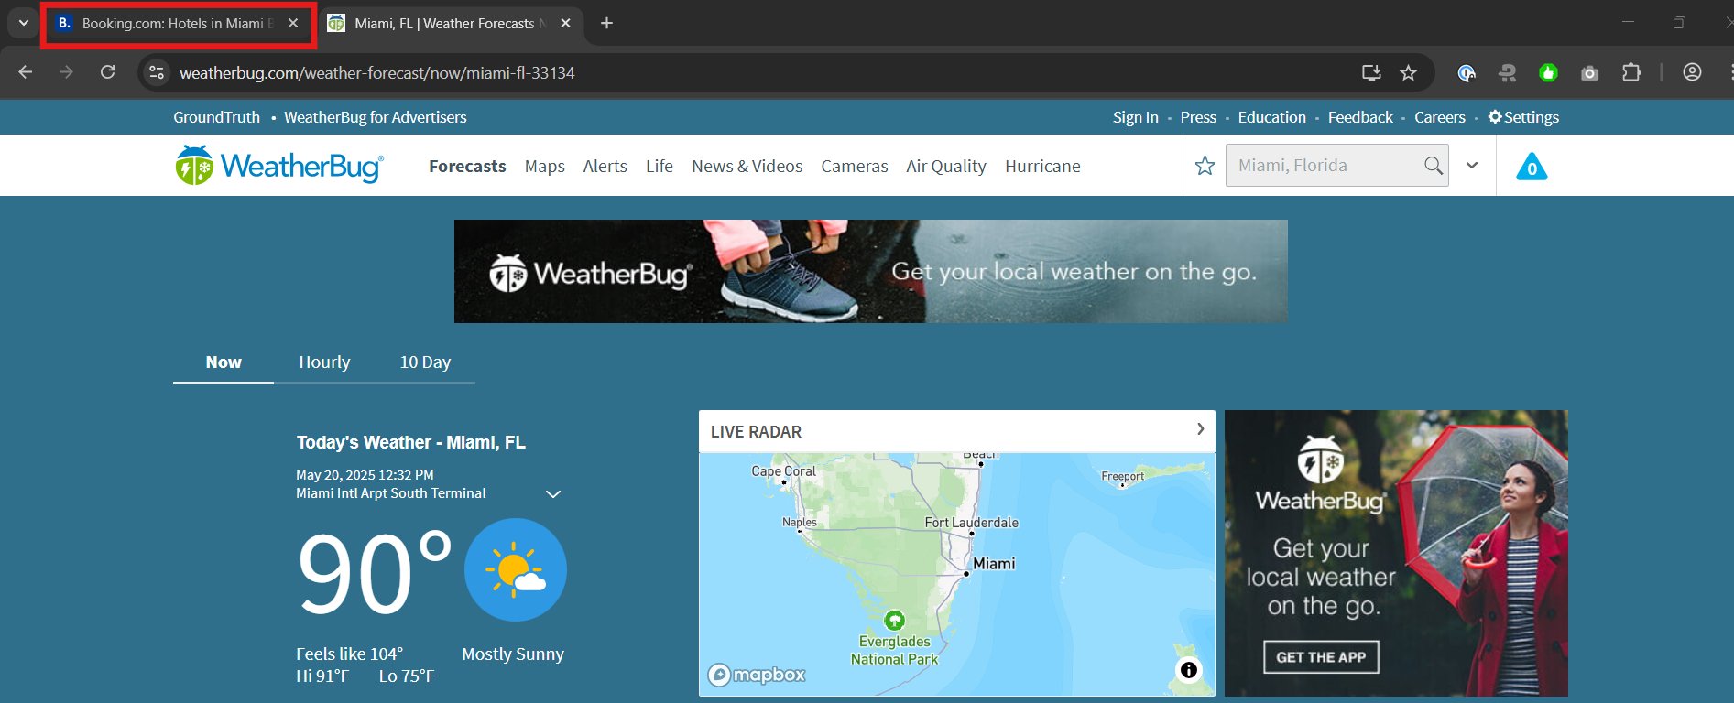Click the site information icon in address bar
The width and height of the screenshot is (1734, 703).
[157, 72]
